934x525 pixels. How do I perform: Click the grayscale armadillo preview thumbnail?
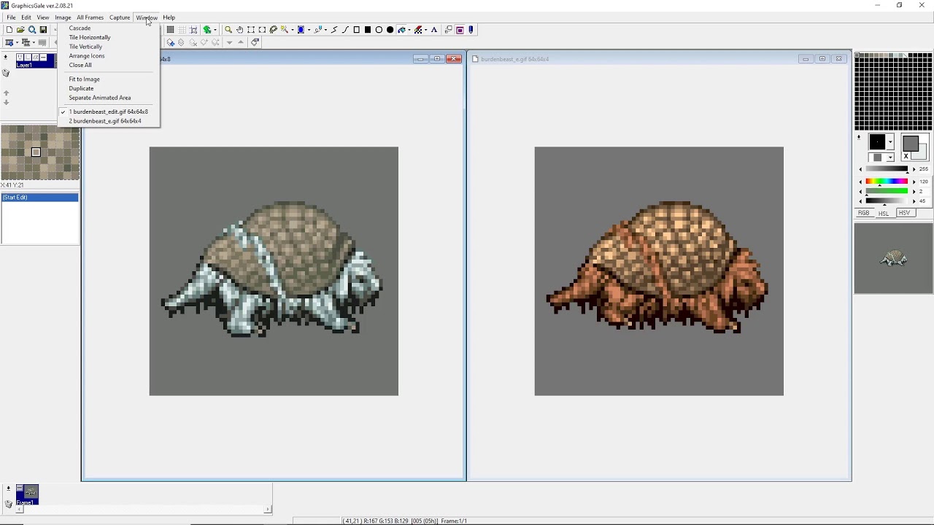click(x=894, y=259)
